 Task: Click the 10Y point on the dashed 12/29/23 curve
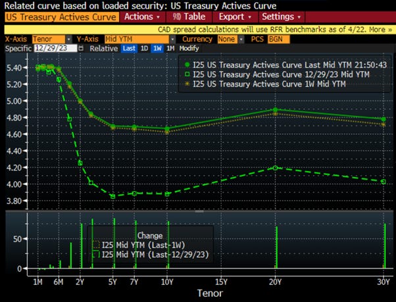pos(167,194)
